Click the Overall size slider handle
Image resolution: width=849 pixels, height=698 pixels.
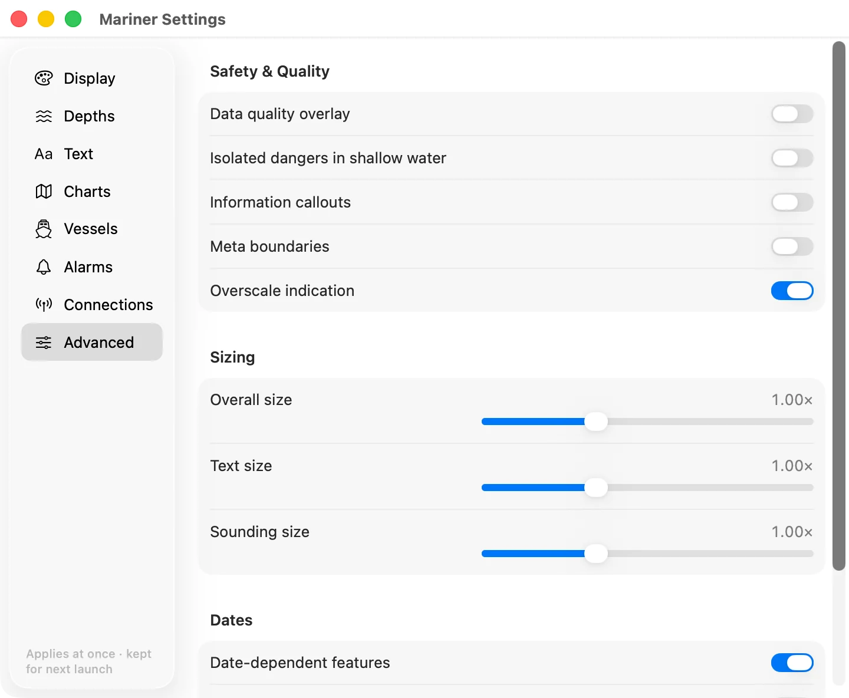coord(596,422)
